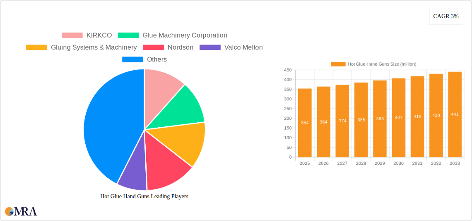Click the 2026 bar labeled 364
The height and width of the screenshot is (221, 472).
[324, 122]
